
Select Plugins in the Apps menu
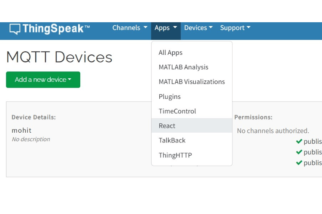pos(191,96)
